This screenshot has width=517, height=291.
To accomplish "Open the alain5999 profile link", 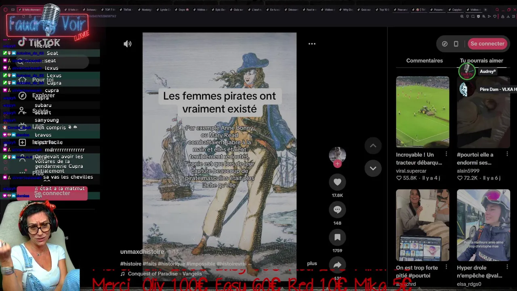I will 468,171.
